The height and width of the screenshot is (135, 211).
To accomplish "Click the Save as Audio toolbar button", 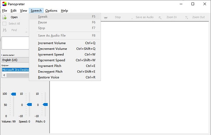I will click(x=145, y=17).
